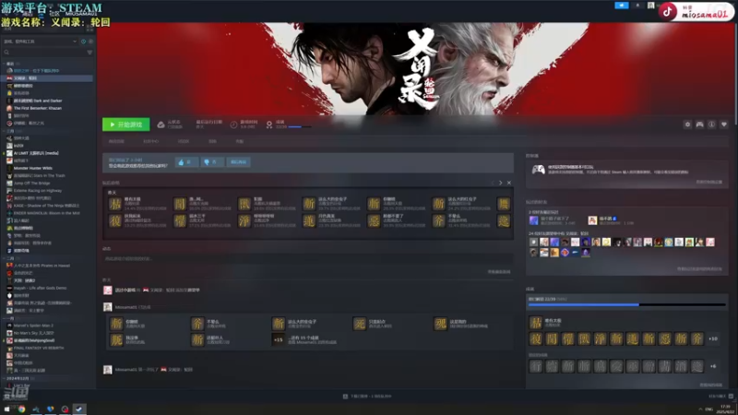Show '+6' more locked achievements
Viewport: 738px width, 415px height.
coord(713,366)
